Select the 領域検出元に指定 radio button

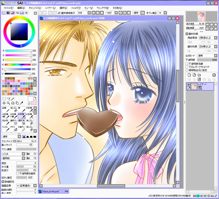coord(187,70)
